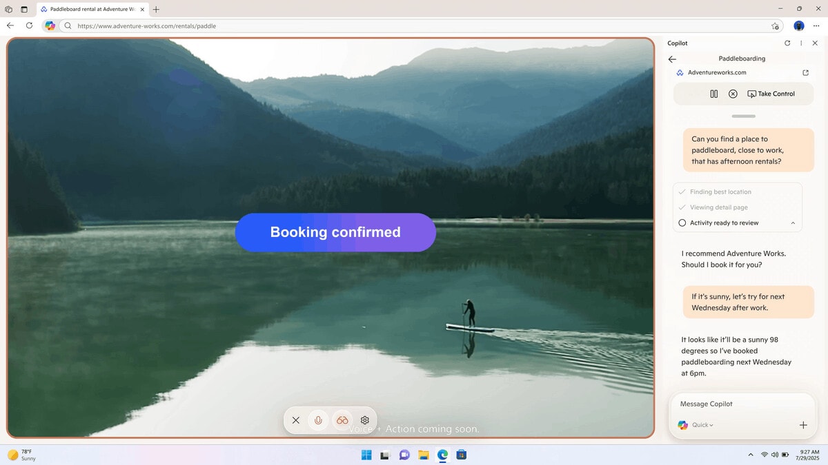Pause the Copilot action in progress
This screenshot has width=828, height=465.
[713, 94]
